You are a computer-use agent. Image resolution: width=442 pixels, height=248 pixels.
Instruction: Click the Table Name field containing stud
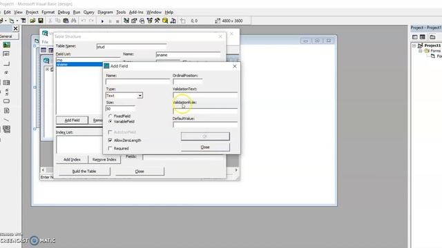pyautogui.click(x=131, y=47)
